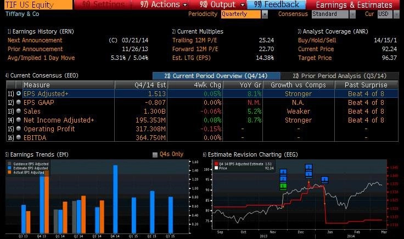This screenshot has height=239, width=404.
Task: Switch to Prior Period Analysis (Q3/14) tab
Action: click(x=340, y=76)
